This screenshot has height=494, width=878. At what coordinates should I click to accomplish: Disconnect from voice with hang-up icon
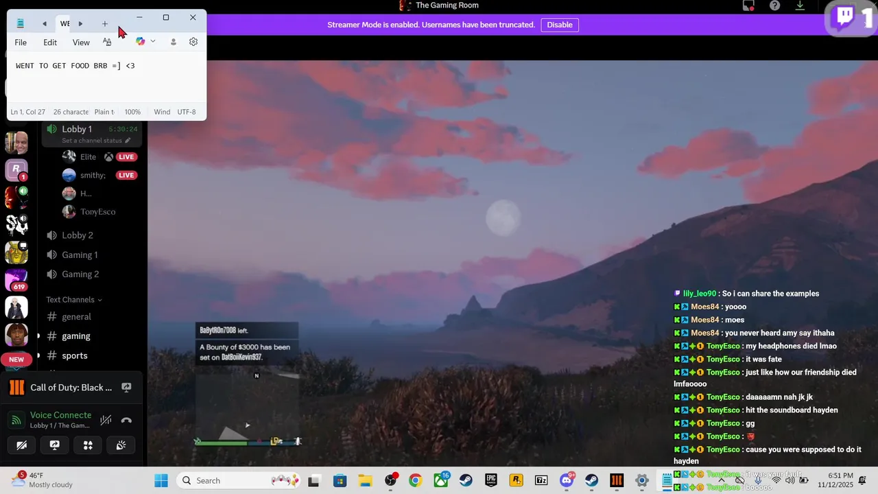point(126,420)
